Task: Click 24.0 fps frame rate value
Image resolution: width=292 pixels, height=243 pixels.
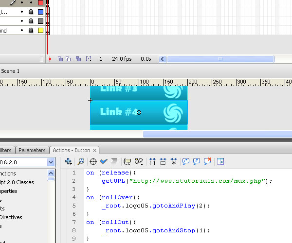Action: [x=122, y=59]
